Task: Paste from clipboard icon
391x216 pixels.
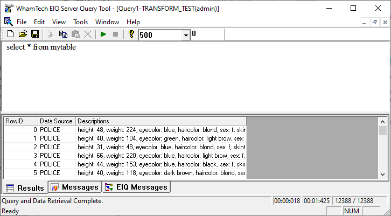Action: pos(75,34)
